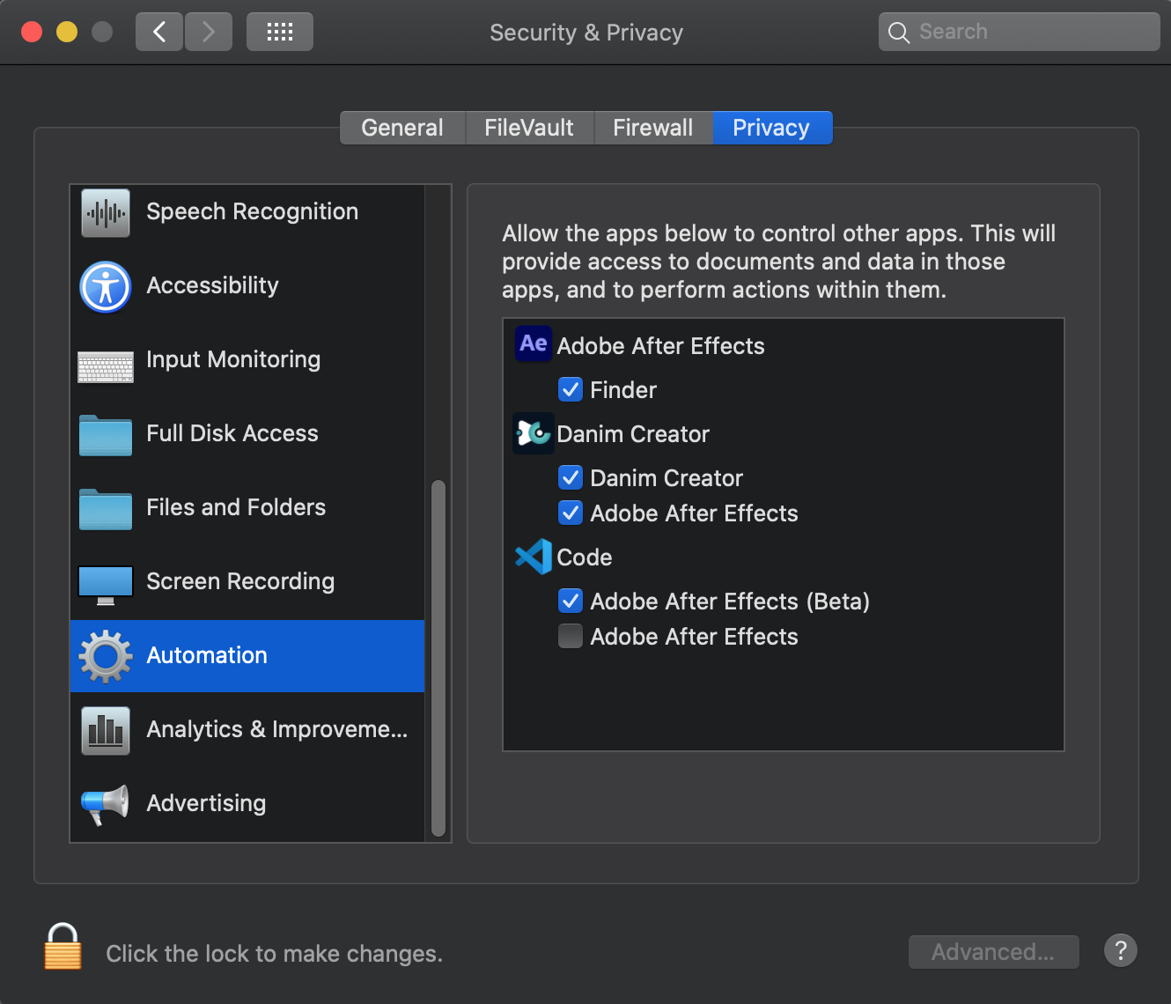The width and height of the screenshot is (1171, 1004).
Task: Click the Analytics bar chart icon
Action: pos(106,731)
